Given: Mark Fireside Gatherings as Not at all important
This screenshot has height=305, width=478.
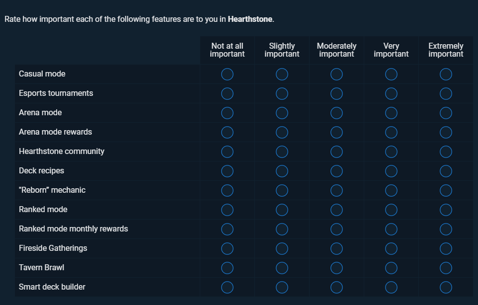Looking at the screenshot, I should coord(227,249).
